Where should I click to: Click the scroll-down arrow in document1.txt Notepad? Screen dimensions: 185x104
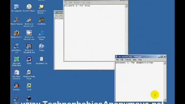(164, 100)
